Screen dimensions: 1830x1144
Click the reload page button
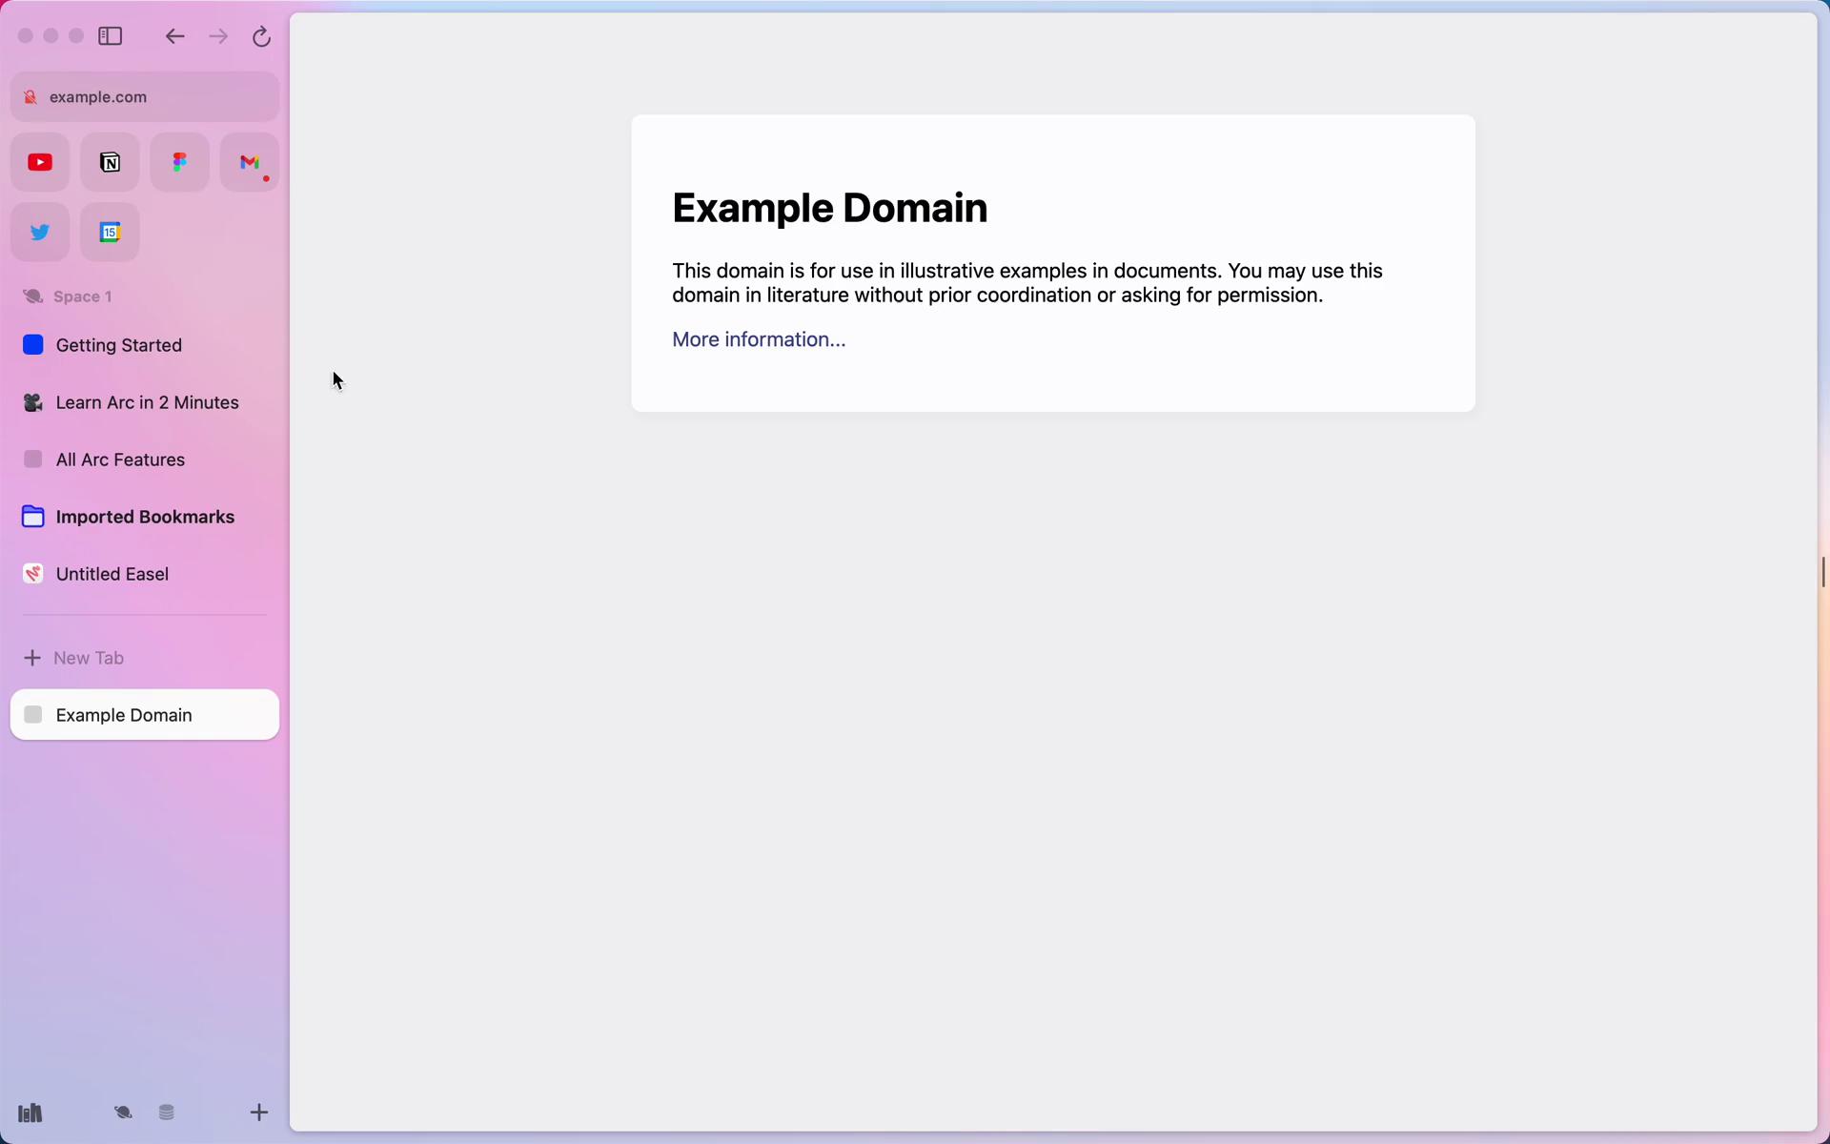(261, 37)
